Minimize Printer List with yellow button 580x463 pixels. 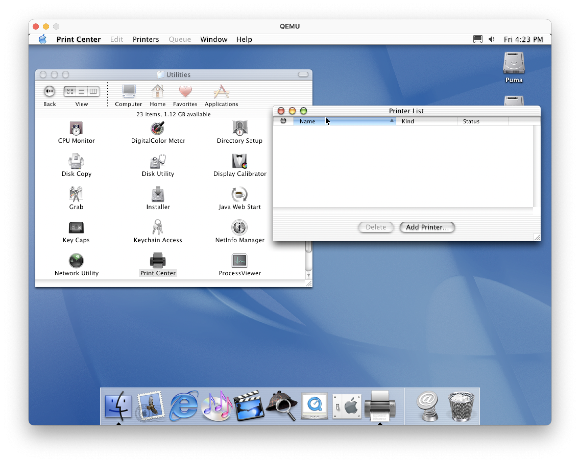(292, 111)
